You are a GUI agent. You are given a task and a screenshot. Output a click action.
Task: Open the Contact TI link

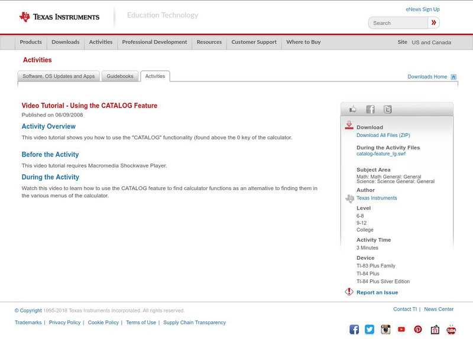coord(405,309)
